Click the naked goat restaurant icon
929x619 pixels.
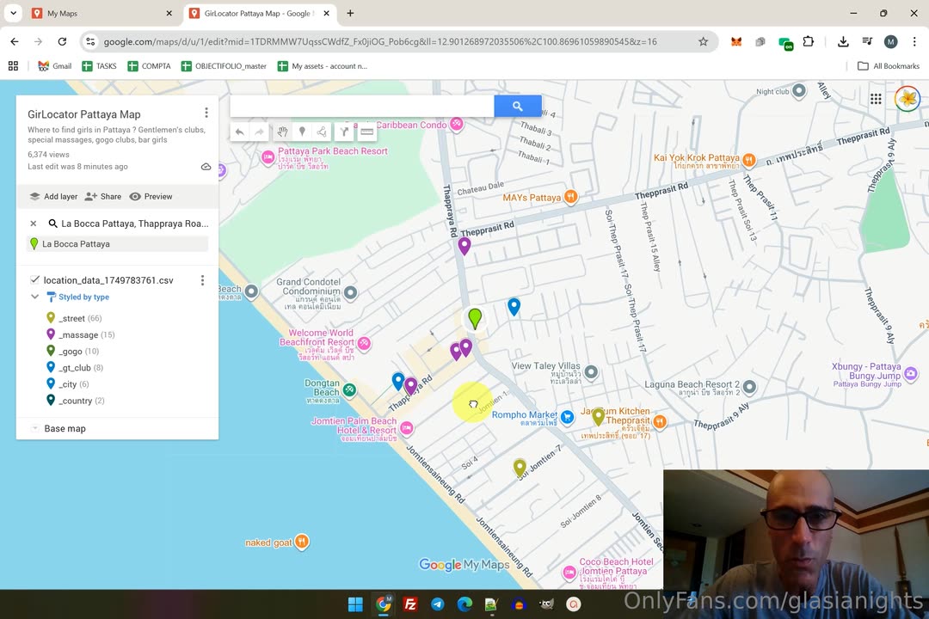click(x=302, y=542)
